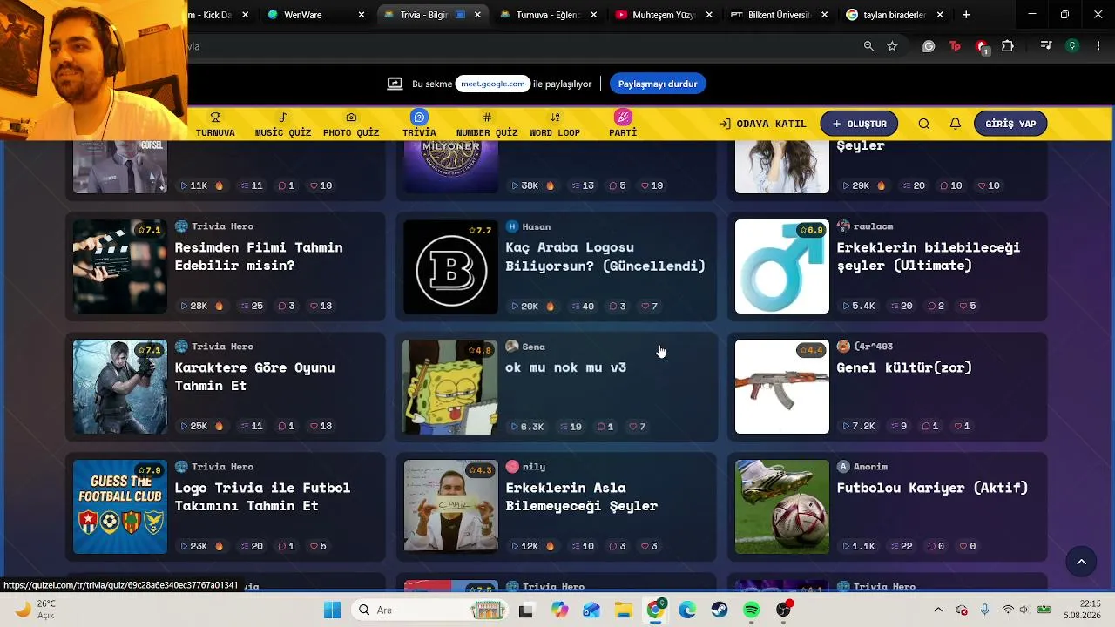The image size is (1115, 627).
Task: Click the Resident Evil character thumbnail
Action: pyautogui.click(x=120, y=387)
